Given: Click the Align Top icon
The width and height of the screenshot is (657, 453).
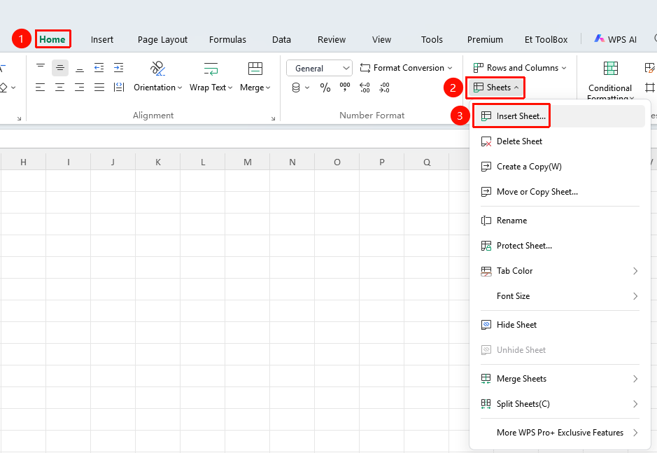Looking at the screenshot, I should [x=40, y=67].
